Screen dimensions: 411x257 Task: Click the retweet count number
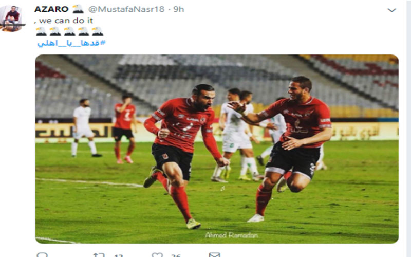pyautogui.click(x=119, y=255)
